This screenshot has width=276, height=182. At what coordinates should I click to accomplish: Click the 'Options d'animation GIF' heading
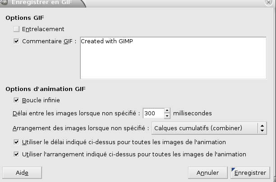(46, 89)
